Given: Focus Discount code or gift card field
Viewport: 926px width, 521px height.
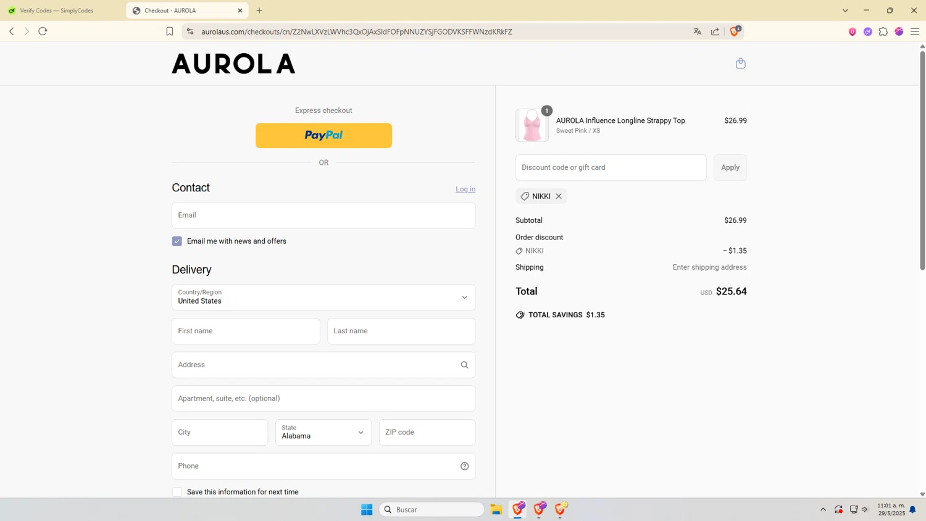Looking at the screenshot, I should click(x=611, y=167).
